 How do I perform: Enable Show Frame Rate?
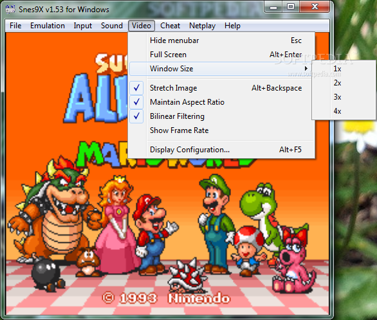point(222,130)
